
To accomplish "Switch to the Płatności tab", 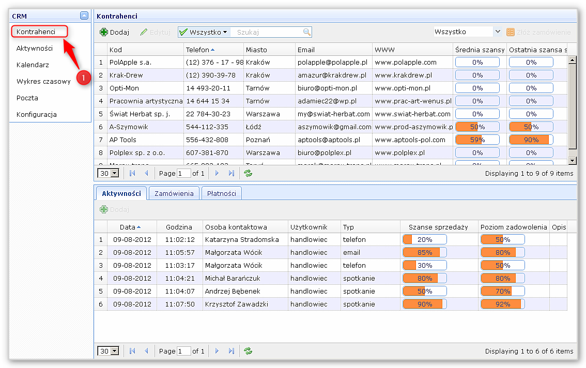I will [221, 193].
